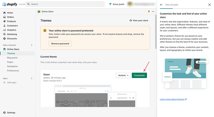214x117 pixels.
Task: Open Analytics in sidebar
Action: [x=12, y=30]
